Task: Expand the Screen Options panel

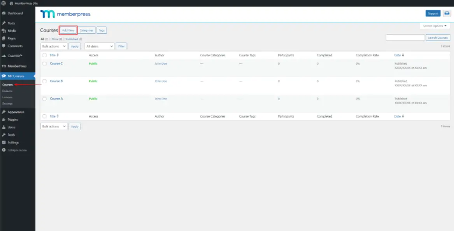Action: (x=435, y=26)
